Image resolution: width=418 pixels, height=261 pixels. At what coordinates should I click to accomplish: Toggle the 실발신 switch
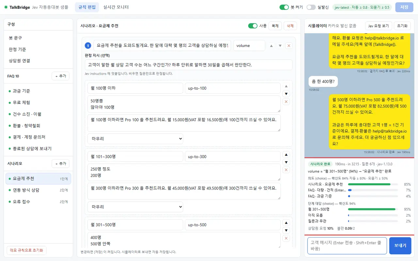311,7
